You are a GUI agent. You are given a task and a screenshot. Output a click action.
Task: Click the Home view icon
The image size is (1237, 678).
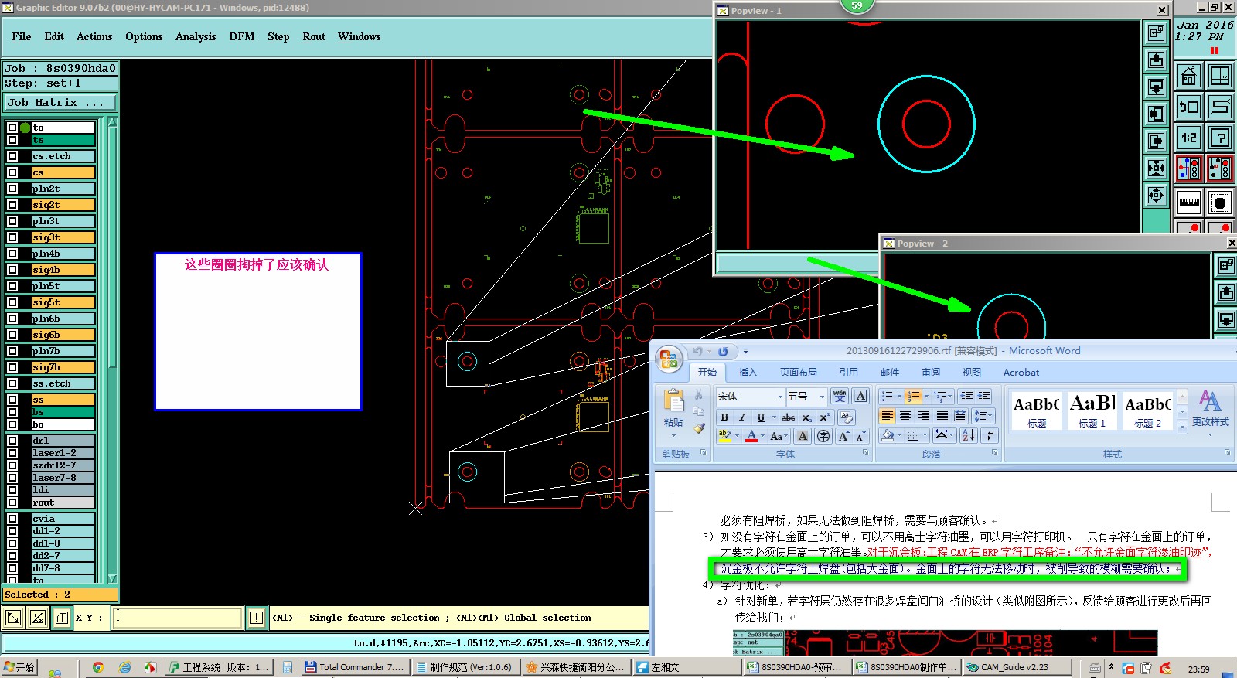click(x=1189, y=76)
